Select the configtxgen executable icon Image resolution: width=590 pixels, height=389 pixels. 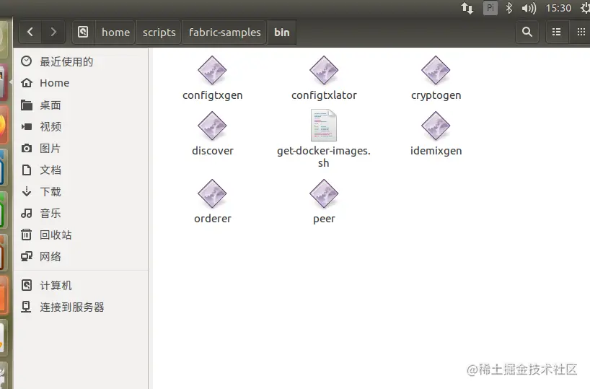pos(212,70)
